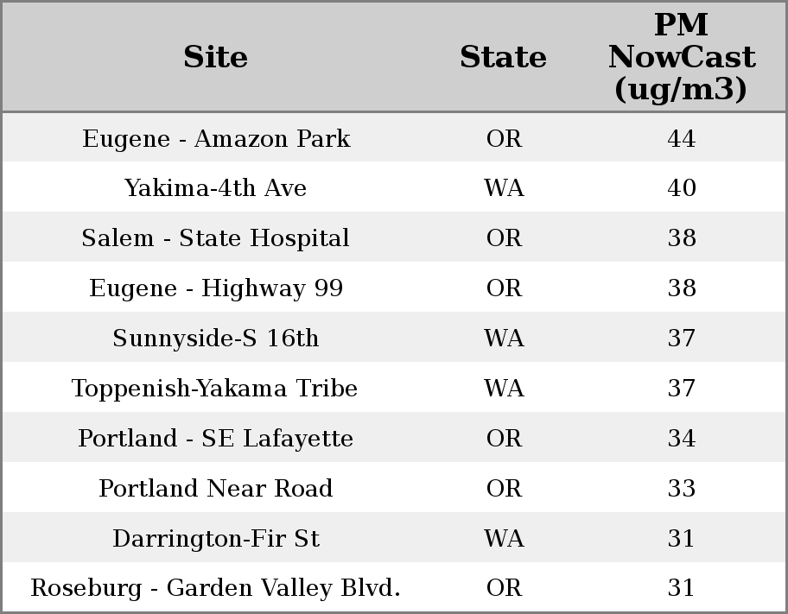The width and height of the screenshot is (788, 614).
Task: Select the Portland Near Road site
Action: [x=216, y=489]
